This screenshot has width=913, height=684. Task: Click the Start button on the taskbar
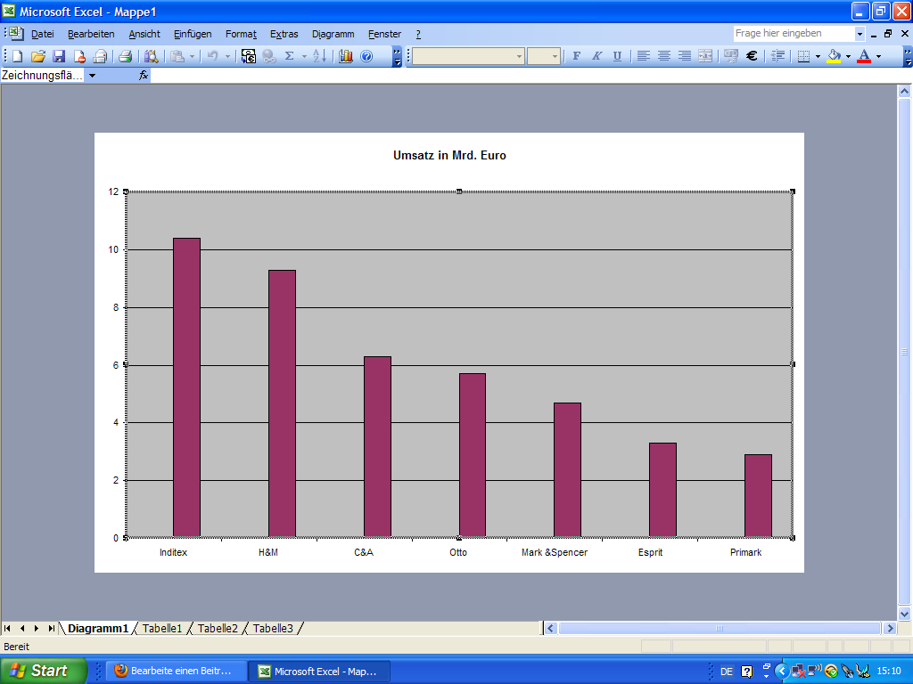pos(43,671)
